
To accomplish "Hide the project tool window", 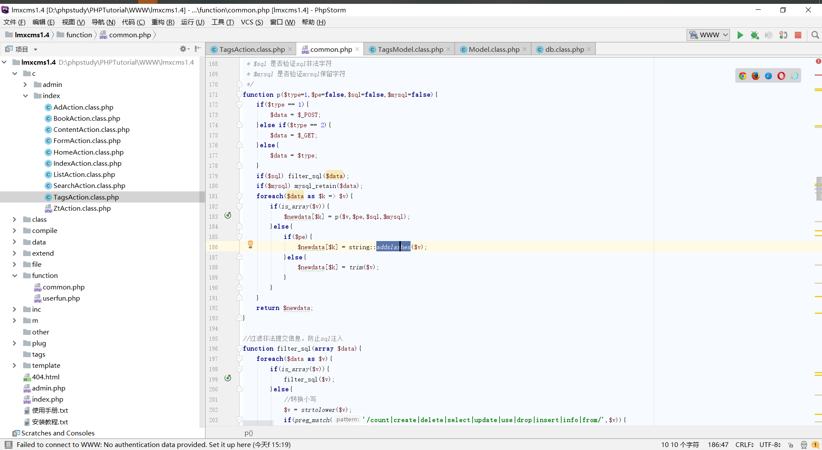I will pos(197,49).
